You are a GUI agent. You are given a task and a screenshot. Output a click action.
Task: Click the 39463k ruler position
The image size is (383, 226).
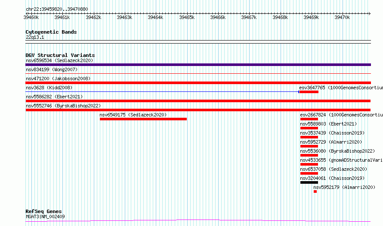click(124, 17)
